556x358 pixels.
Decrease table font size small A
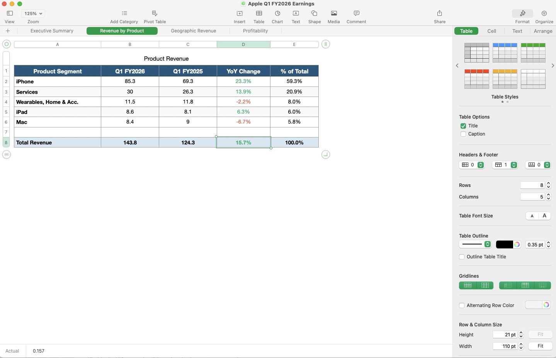pyautogui.click(x=532, y=216)
